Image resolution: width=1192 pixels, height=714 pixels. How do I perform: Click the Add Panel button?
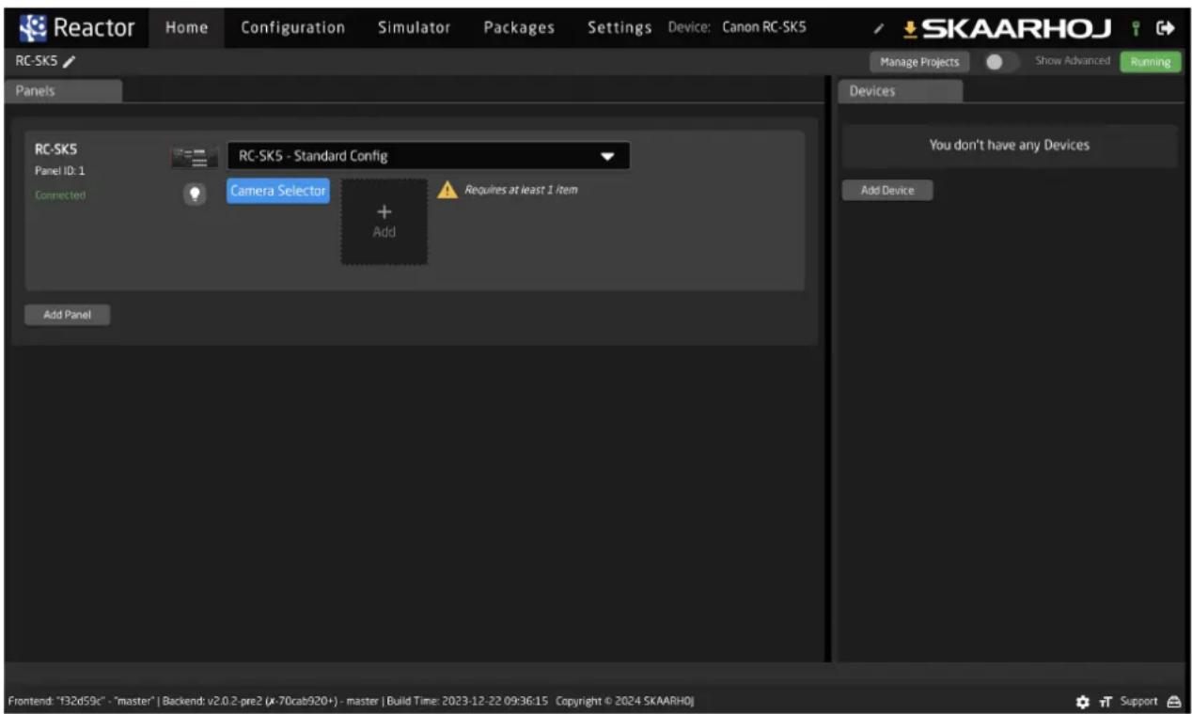pos(67,315)
